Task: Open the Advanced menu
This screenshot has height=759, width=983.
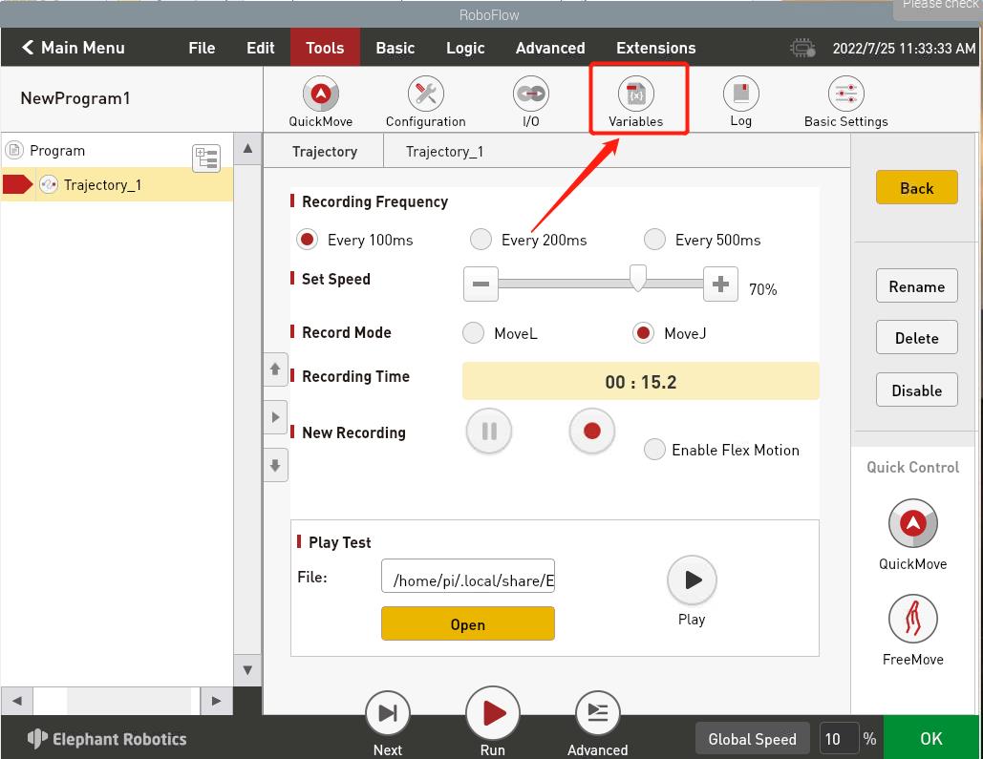Action: (x=550, y=48)
